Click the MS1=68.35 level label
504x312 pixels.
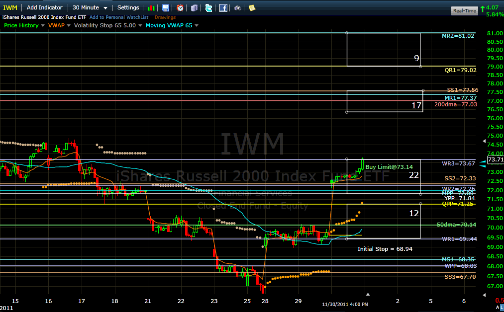click(x=458, y=259)
